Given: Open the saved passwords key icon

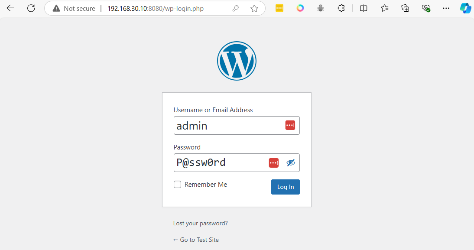Looking at the screenshot, I should click(x=236, y=8).
